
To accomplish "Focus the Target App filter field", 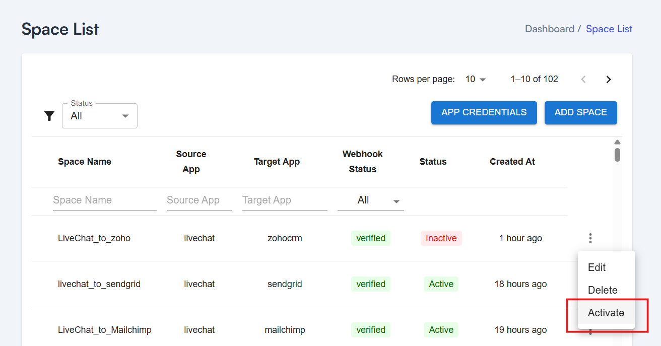I will pyautogui.click(x=285, y=200).
